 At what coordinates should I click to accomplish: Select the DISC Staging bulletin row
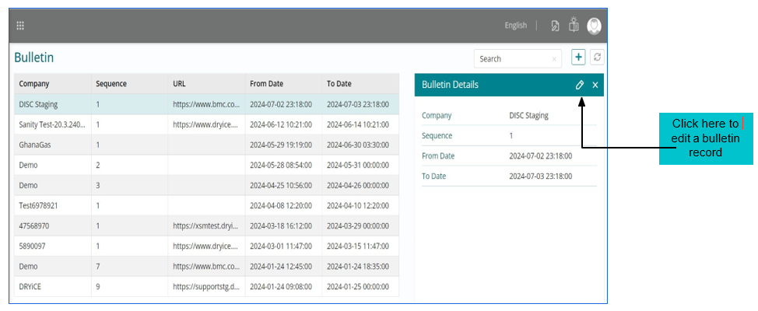[38, 104]
